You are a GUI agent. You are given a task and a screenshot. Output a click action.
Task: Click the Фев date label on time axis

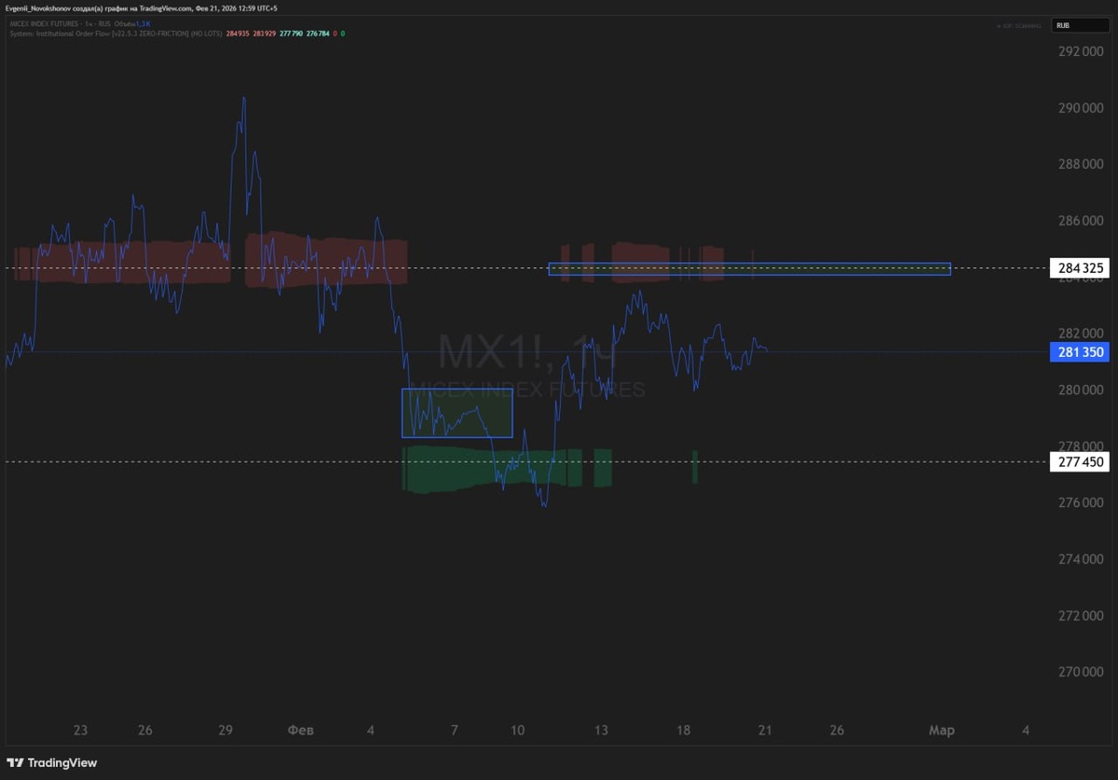pyautogui.click(x=301, y=730)
